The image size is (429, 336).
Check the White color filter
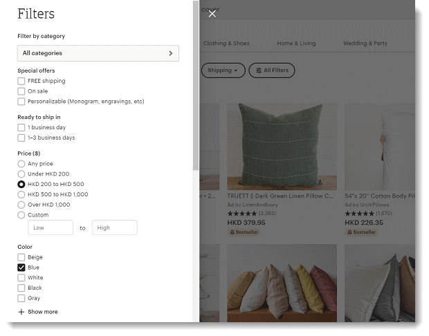click(x=21, y=278)
